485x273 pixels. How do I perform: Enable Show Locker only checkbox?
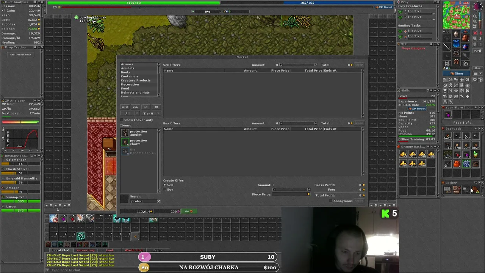122,120
